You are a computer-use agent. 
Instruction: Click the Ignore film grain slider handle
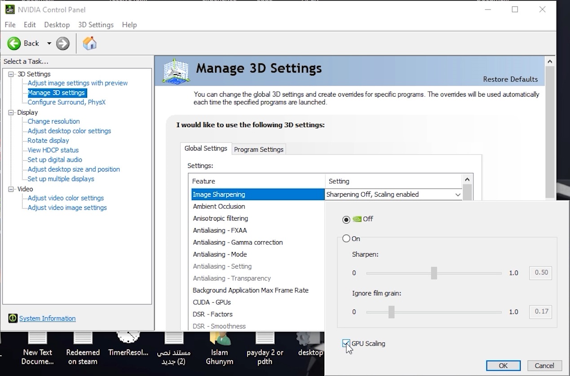point(391,312)
